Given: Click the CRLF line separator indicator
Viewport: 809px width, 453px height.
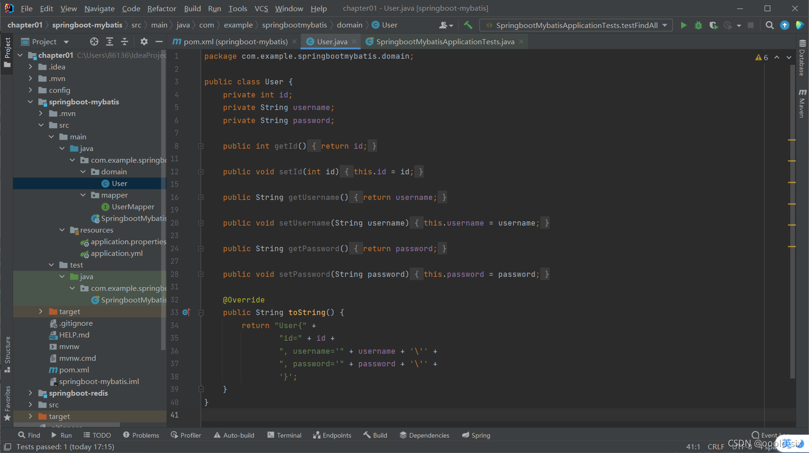Looking at the screenshot, I should tap(716, 446).
